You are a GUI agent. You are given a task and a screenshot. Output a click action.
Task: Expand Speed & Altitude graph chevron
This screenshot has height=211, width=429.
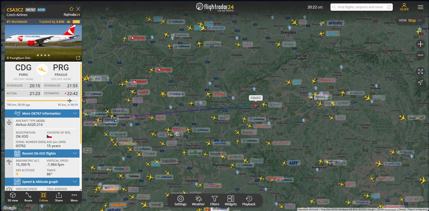75,181
